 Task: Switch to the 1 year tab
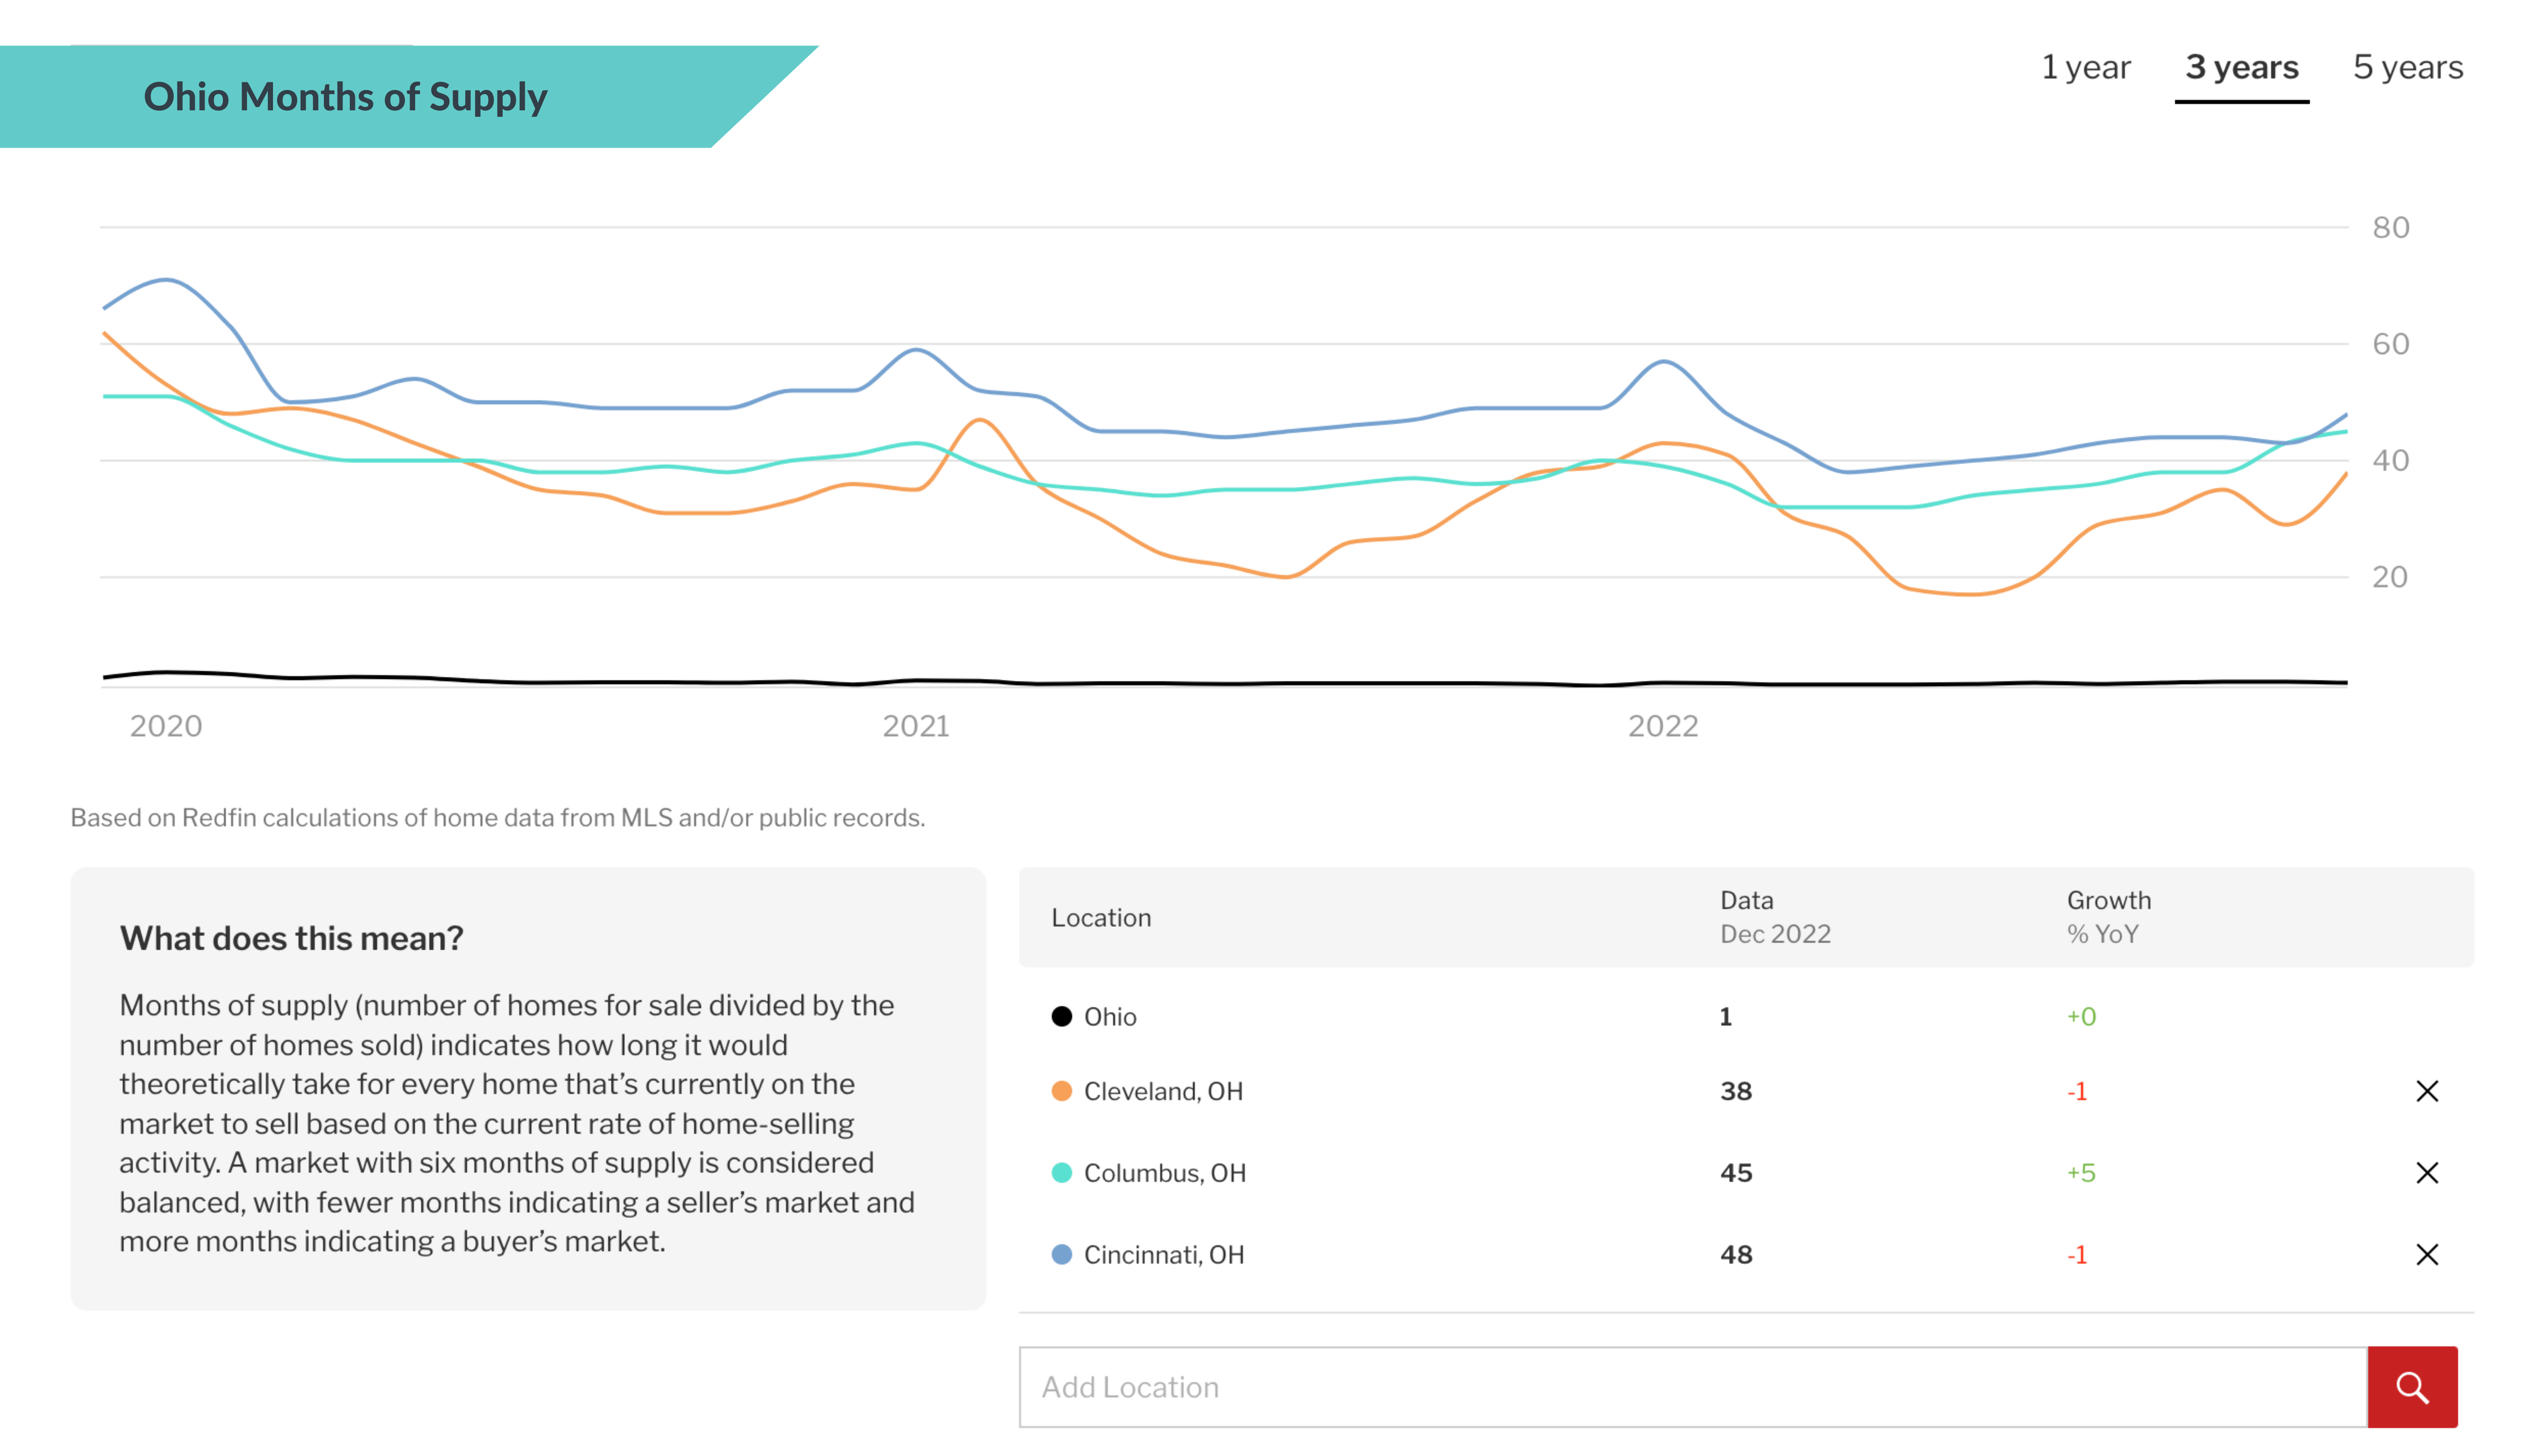click(2085, 67)
